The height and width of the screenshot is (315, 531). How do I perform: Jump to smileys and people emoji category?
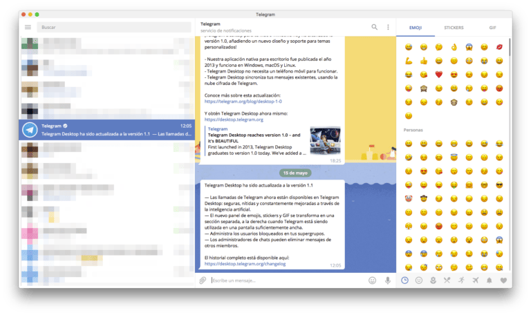419,280
